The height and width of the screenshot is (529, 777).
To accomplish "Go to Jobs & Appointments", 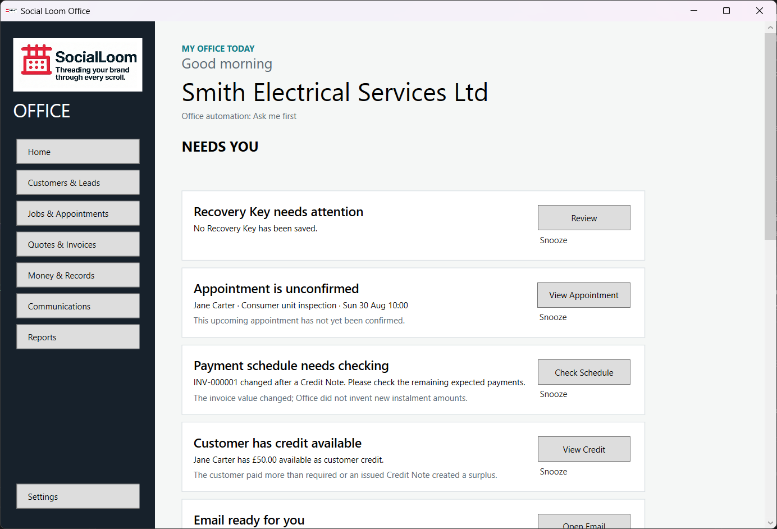I will click(78, 213).
